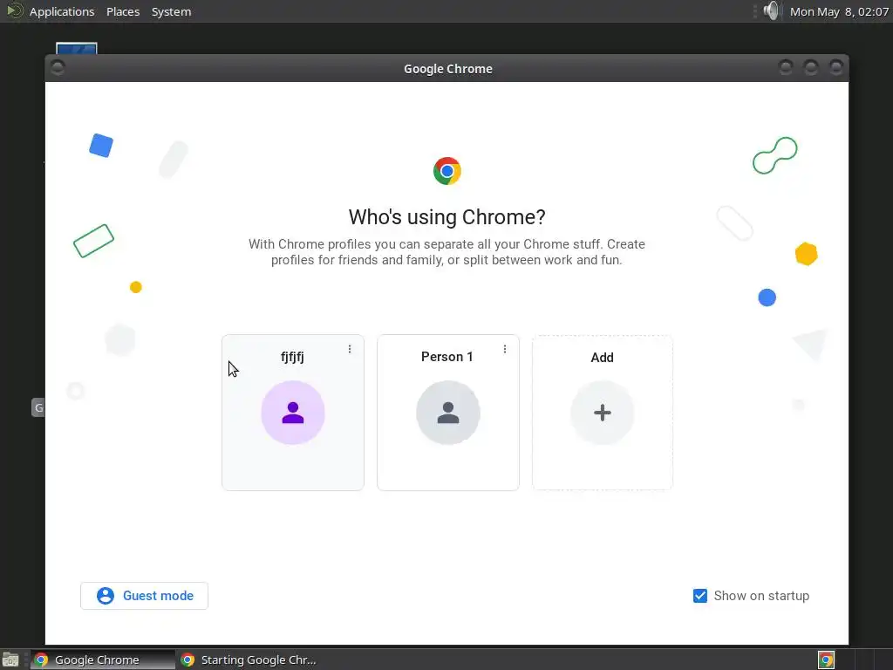This screenshot has height=670, width=893.
Task: Click the volume speaker icon
Action: pyautogui.click(x=771, y=10)
